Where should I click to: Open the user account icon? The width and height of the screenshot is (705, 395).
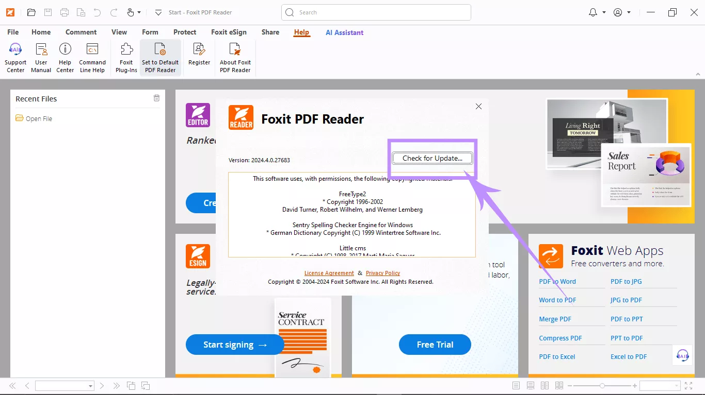click(618, 12)
